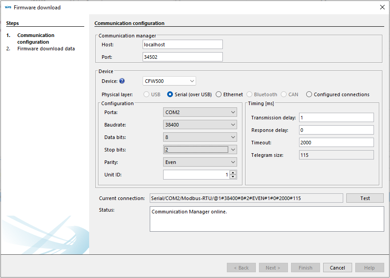Select the Ethernet physical layer
The width and height of the screenshot is (390, 278).
218,94
